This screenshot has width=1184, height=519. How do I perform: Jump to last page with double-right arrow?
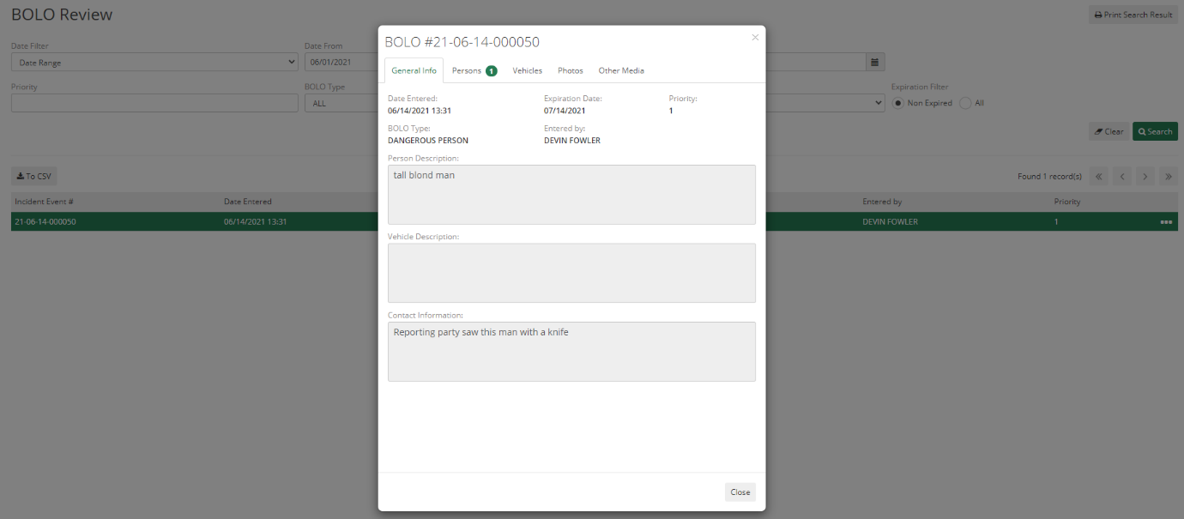tap(1169, 176)
